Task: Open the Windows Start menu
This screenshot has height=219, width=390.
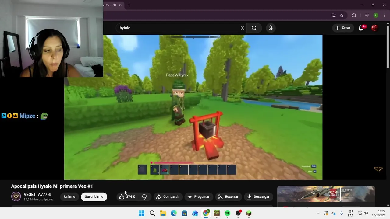Action: point(141,214)
